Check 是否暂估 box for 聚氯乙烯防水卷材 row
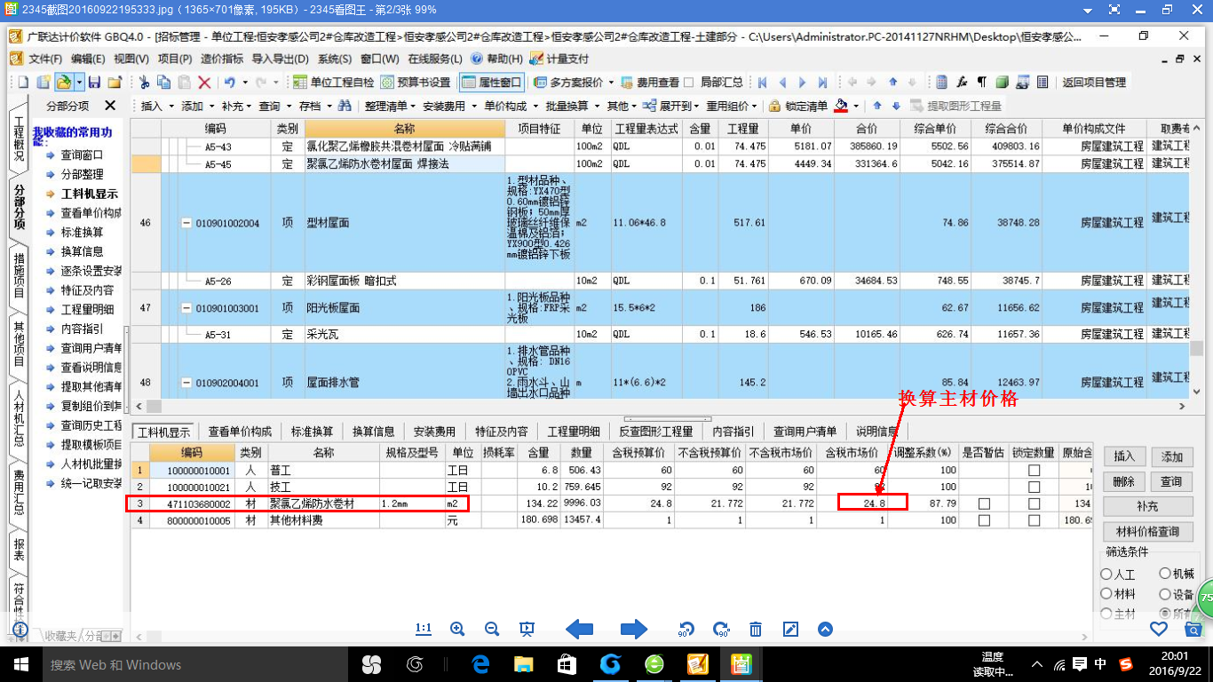1213x682 pixels. 983,504
